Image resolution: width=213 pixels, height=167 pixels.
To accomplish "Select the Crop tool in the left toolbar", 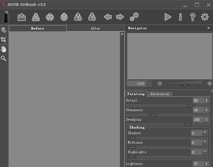I will pyautogui.click(x=4, y=40).
